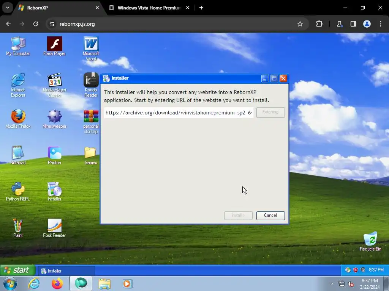Click the Windows 7 Start orb

coord(10,283)
